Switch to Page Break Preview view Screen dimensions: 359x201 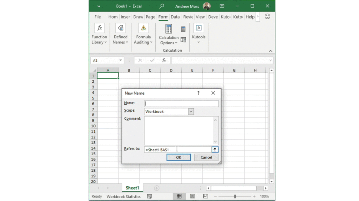point(205,196)
